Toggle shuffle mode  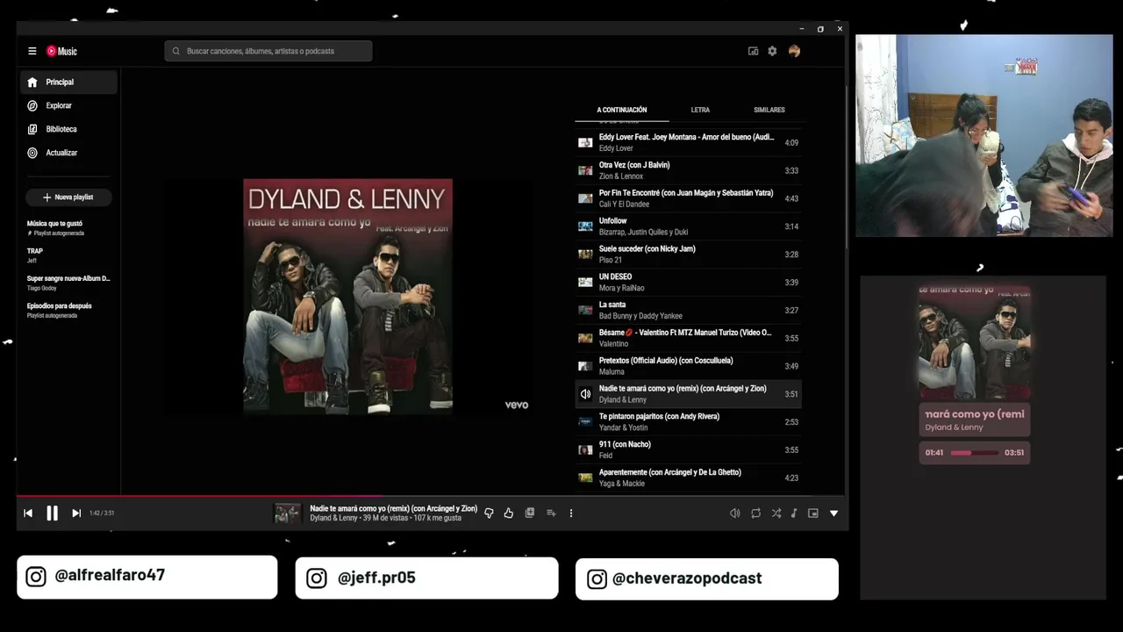(x=776, y=513)
